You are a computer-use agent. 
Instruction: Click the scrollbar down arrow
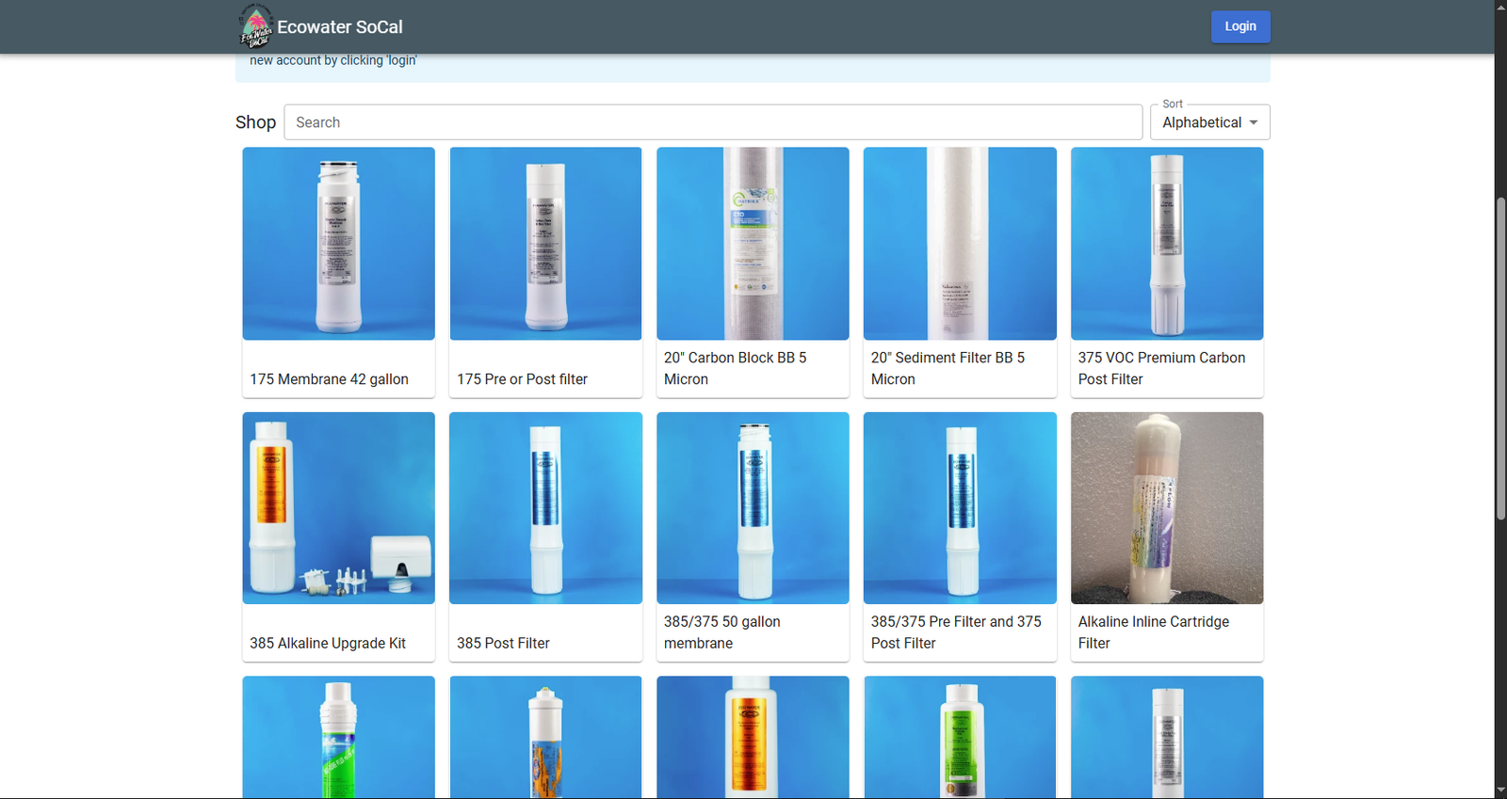1500,791
